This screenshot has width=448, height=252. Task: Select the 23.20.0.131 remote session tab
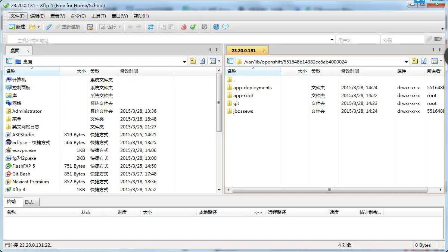(247, 50)
